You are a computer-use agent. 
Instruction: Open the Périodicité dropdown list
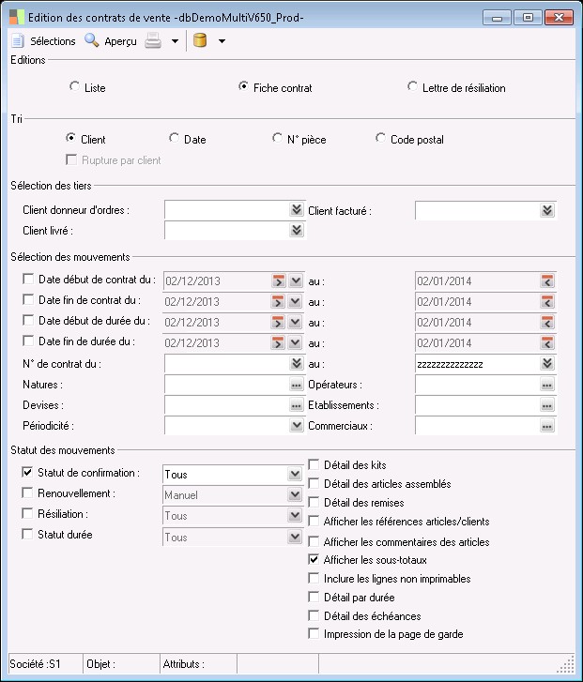[x=297, y=426]
